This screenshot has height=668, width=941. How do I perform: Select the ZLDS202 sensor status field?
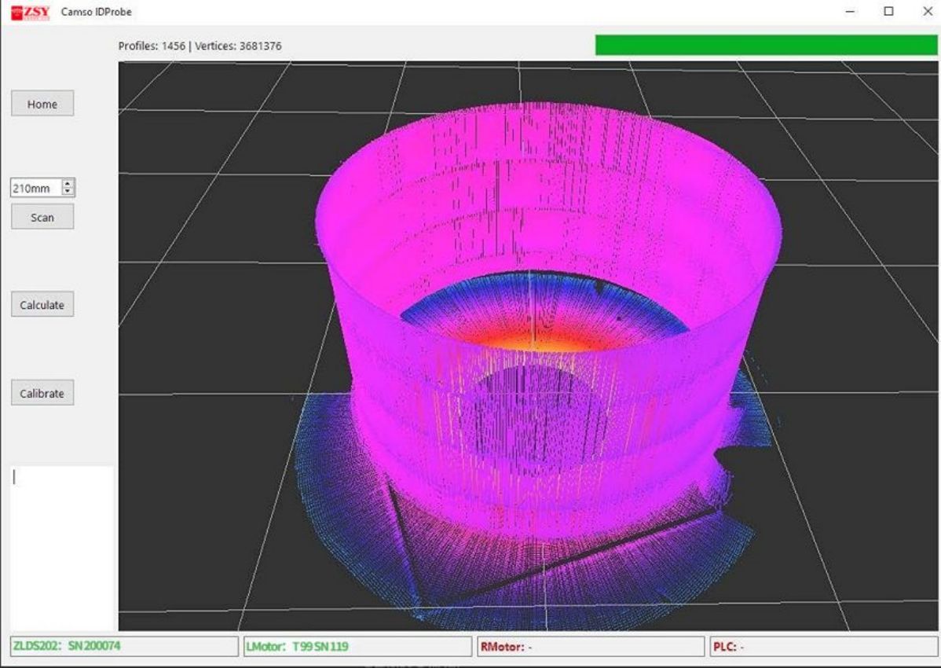pyautogui.click(x=123, y=647)
